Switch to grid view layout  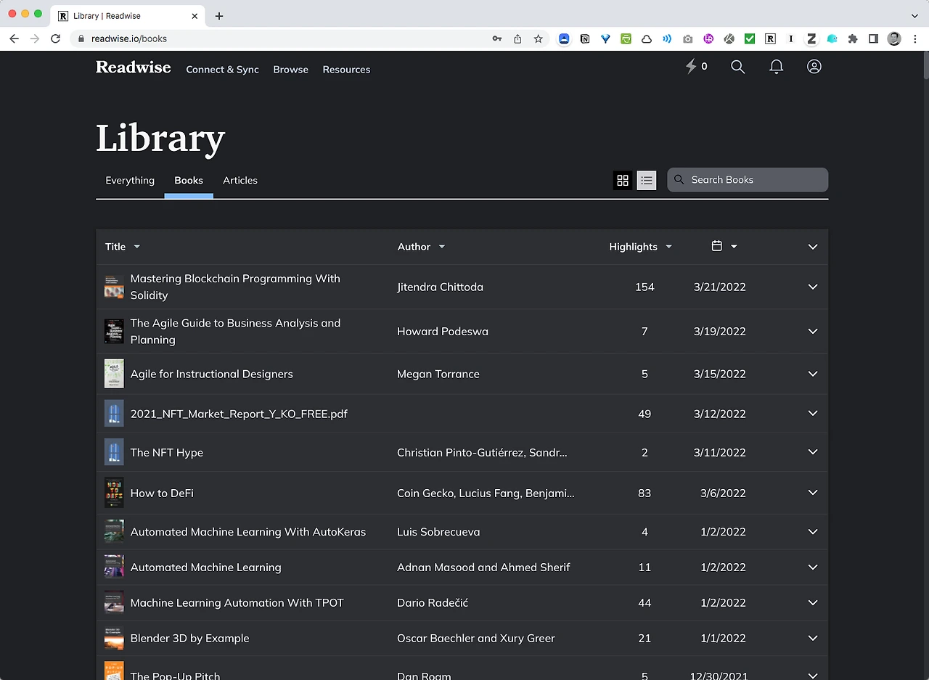pyautogui.click(x=623, y=180)
